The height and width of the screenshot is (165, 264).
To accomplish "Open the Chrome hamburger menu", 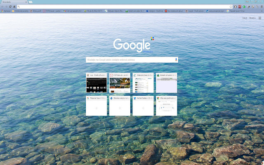I will 262,7.
